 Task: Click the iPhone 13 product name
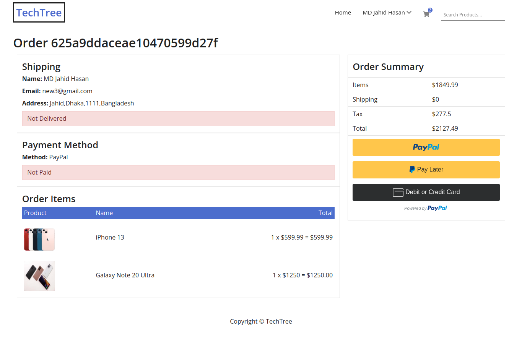(110, 237)
